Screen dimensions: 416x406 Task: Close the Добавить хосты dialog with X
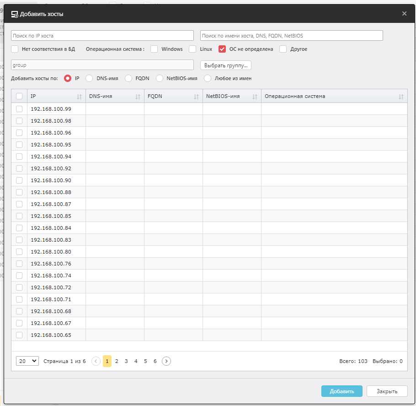point(404,14)
